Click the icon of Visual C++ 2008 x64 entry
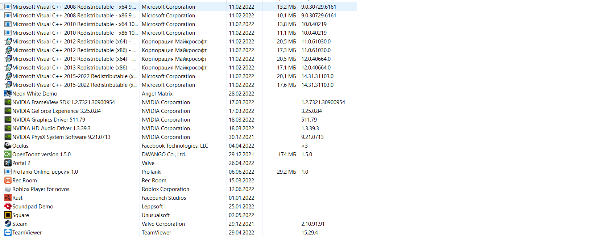Screen dimensions: 592x237 click(x=8, y=7)
